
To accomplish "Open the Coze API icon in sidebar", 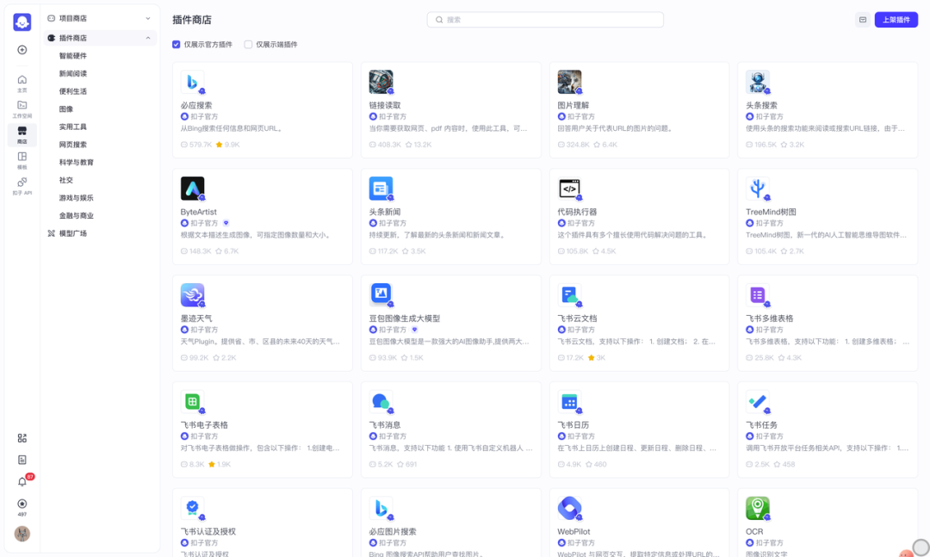I will [22, 183].
